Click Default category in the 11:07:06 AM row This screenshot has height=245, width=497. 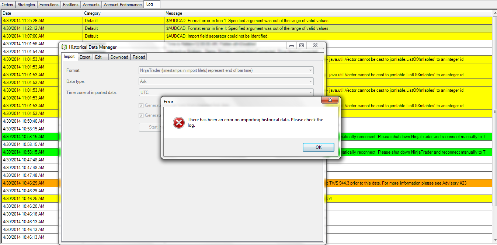pyautogui.click(x=91, y=36)
